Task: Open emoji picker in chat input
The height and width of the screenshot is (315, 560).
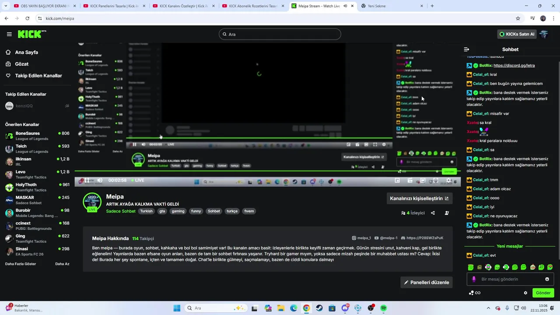Action: tap(547, 279)
